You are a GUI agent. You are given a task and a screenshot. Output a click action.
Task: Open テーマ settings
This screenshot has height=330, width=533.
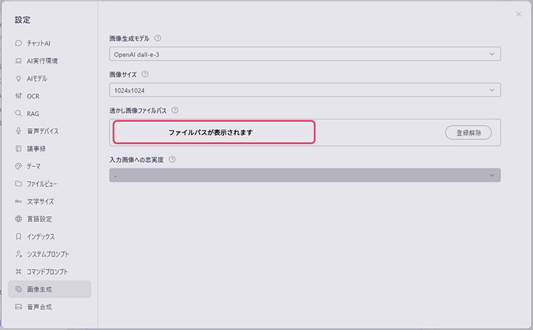pyautogui.click(x=49, y=166)
